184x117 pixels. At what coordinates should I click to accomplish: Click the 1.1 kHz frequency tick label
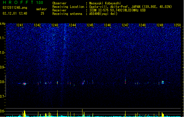(3, 38)
